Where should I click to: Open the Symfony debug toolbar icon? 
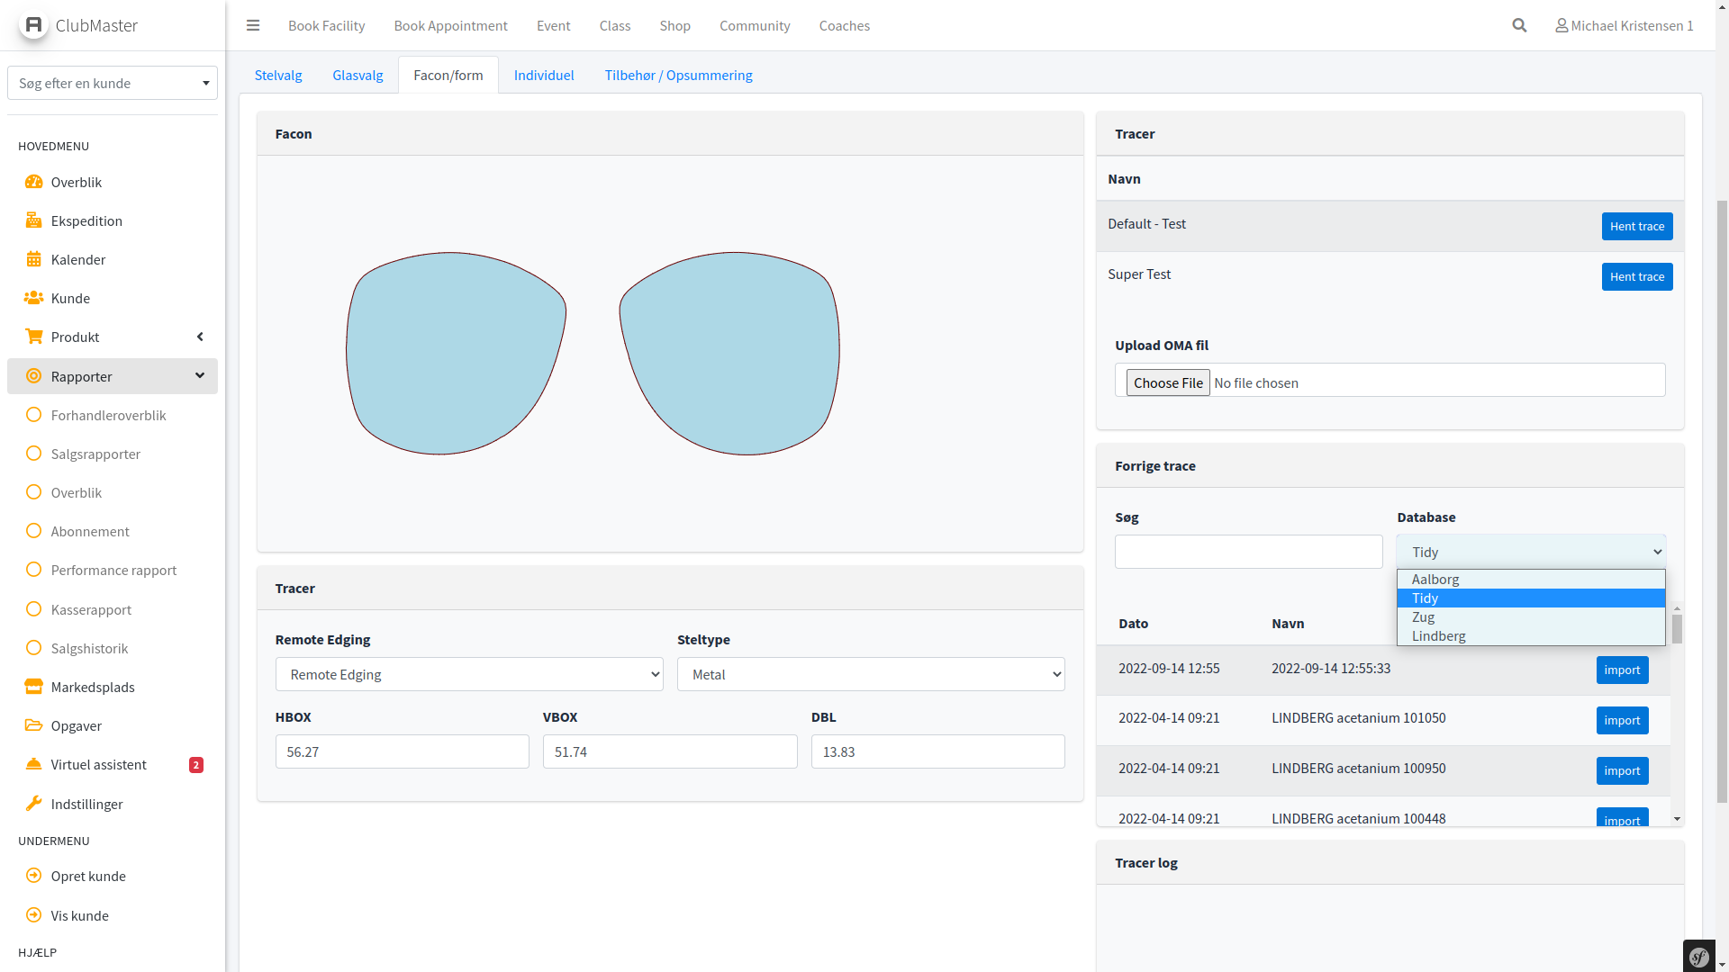click(1699, 957)
